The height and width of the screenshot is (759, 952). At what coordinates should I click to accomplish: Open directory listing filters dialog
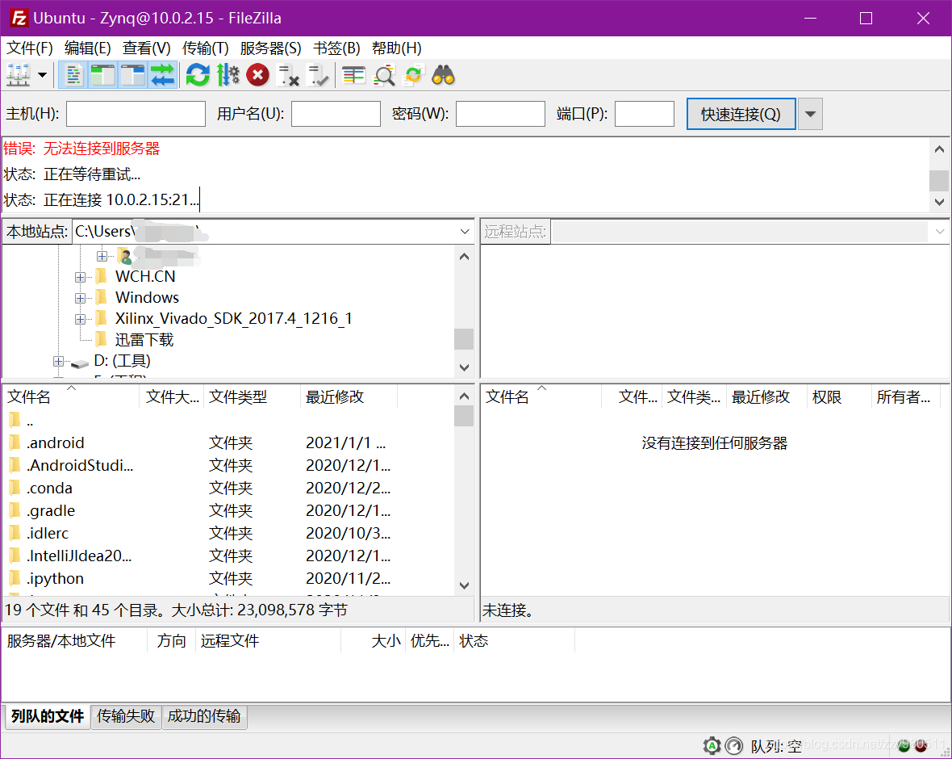[353, 75]
